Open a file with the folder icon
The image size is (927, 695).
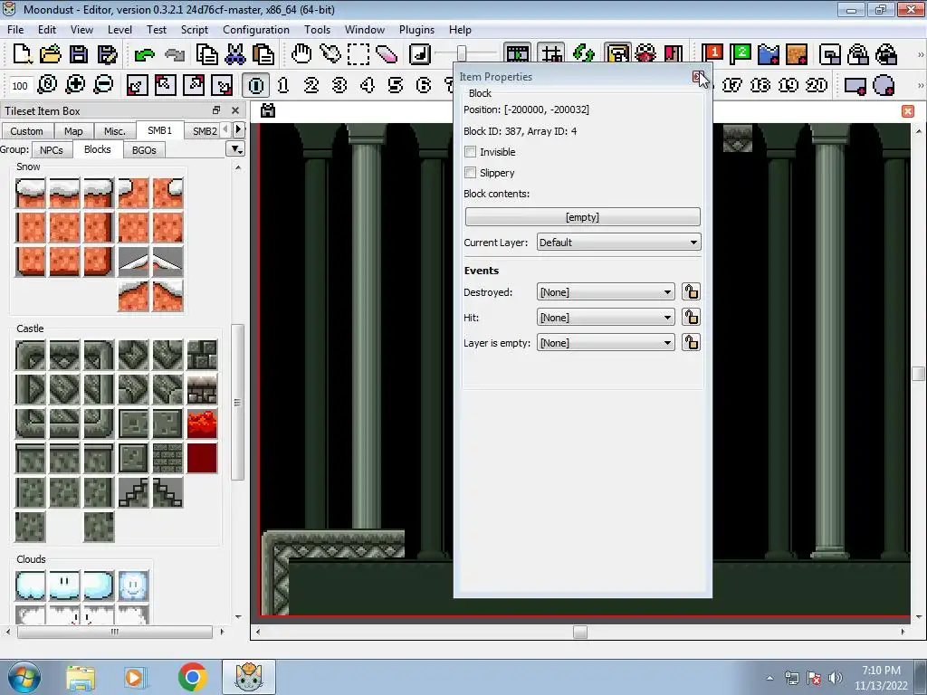click(x=51, y=54)
